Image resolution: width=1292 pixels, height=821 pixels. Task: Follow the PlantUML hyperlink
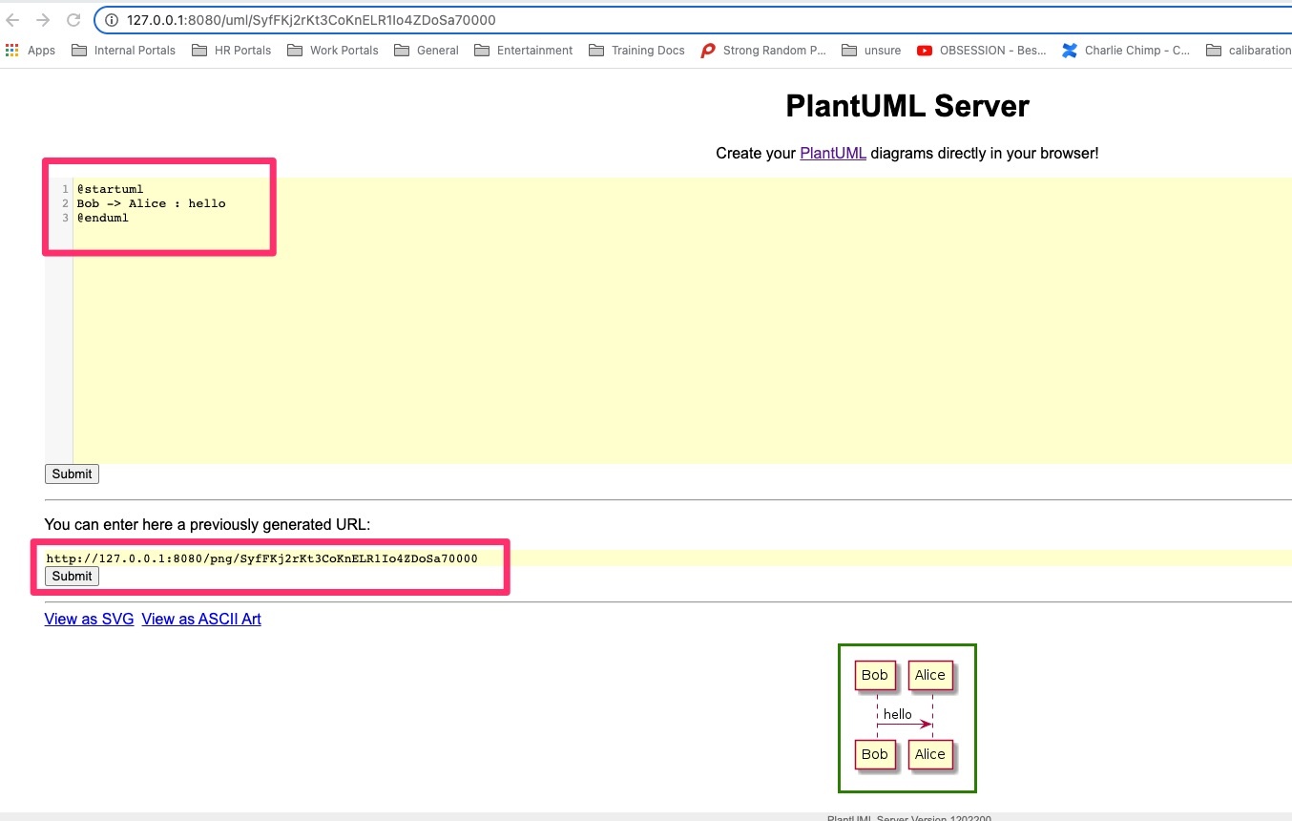(833, 153)
